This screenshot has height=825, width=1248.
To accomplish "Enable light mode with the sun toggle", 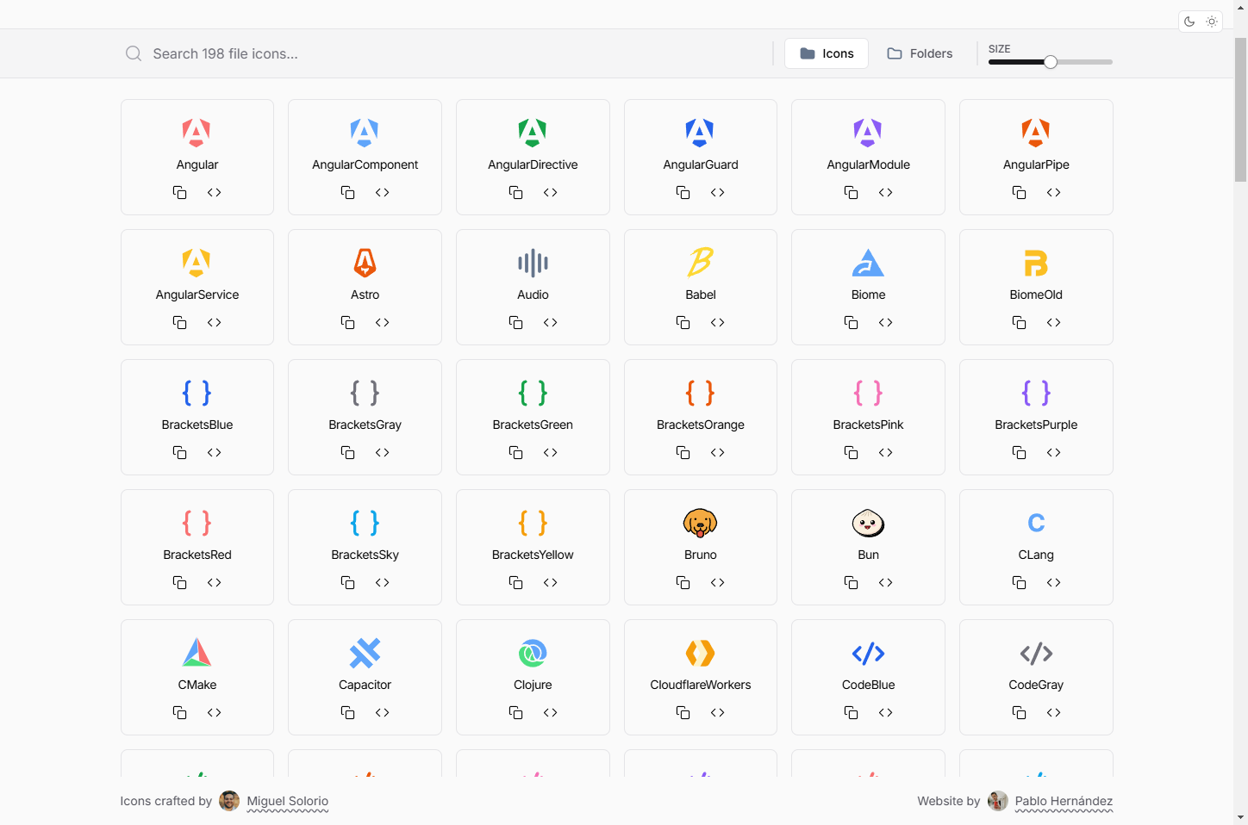I will [1212, 21].
